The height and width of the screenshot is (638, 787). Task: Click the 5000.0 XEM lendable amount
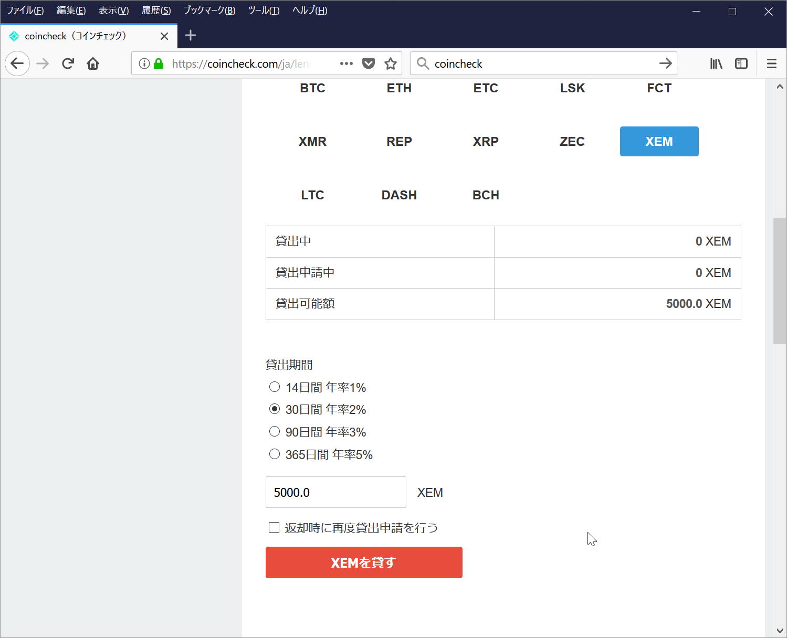point(698,304)
